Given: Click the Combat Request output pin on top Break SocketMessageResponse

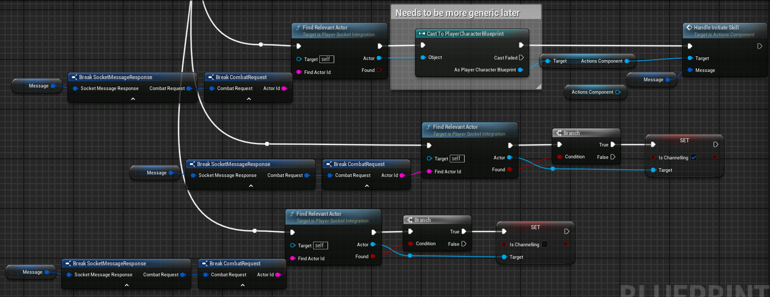Looking at the screenshot, I should 189,88.
